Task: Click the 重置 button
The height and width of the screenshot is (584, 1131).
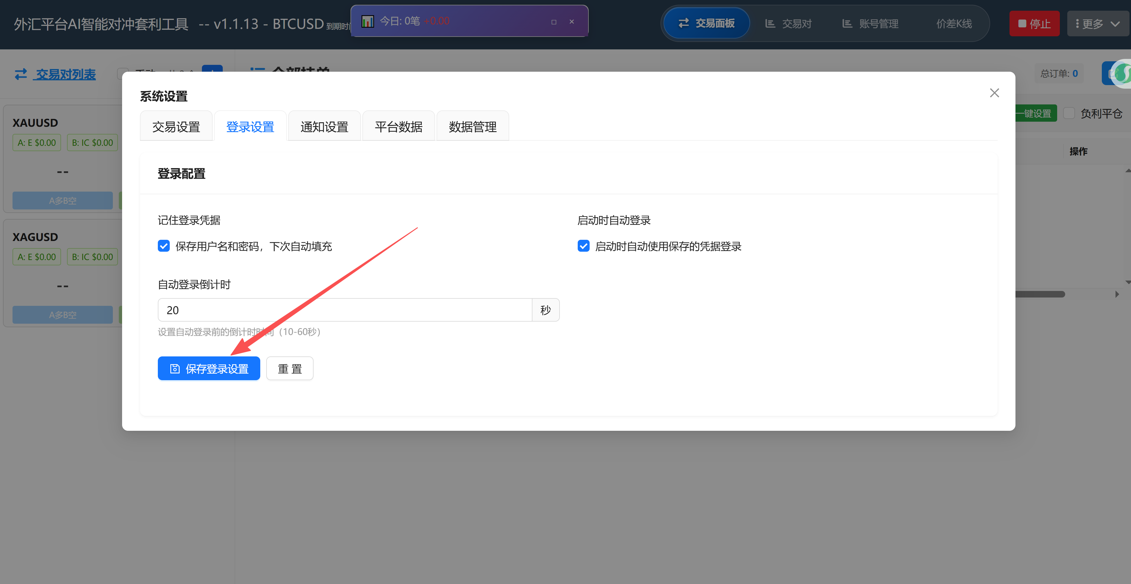Action: (x=290, y=369)
